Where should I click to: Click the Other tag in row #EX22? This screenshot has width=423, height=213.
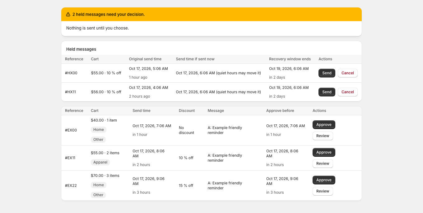click(x=98, y=195)
